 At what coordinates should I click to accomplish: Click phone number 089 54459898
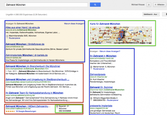point(65,111)
